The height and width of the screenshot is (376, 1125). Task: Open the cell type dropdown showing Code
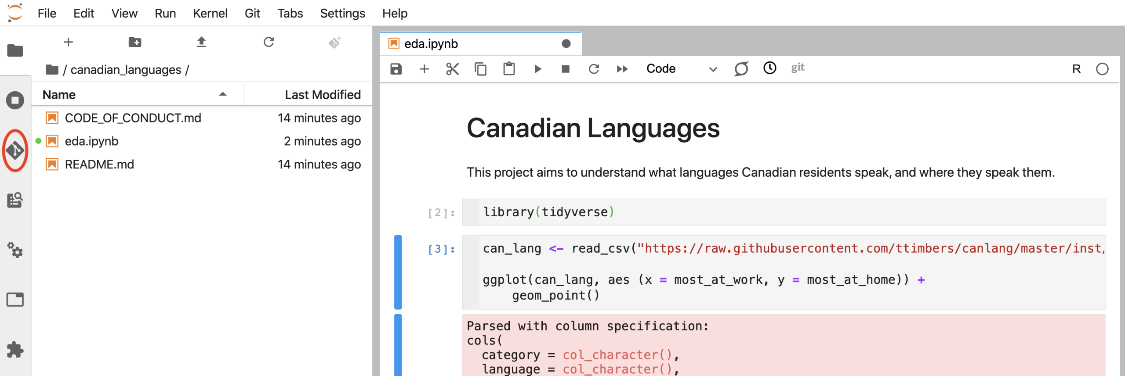[681, 69]
